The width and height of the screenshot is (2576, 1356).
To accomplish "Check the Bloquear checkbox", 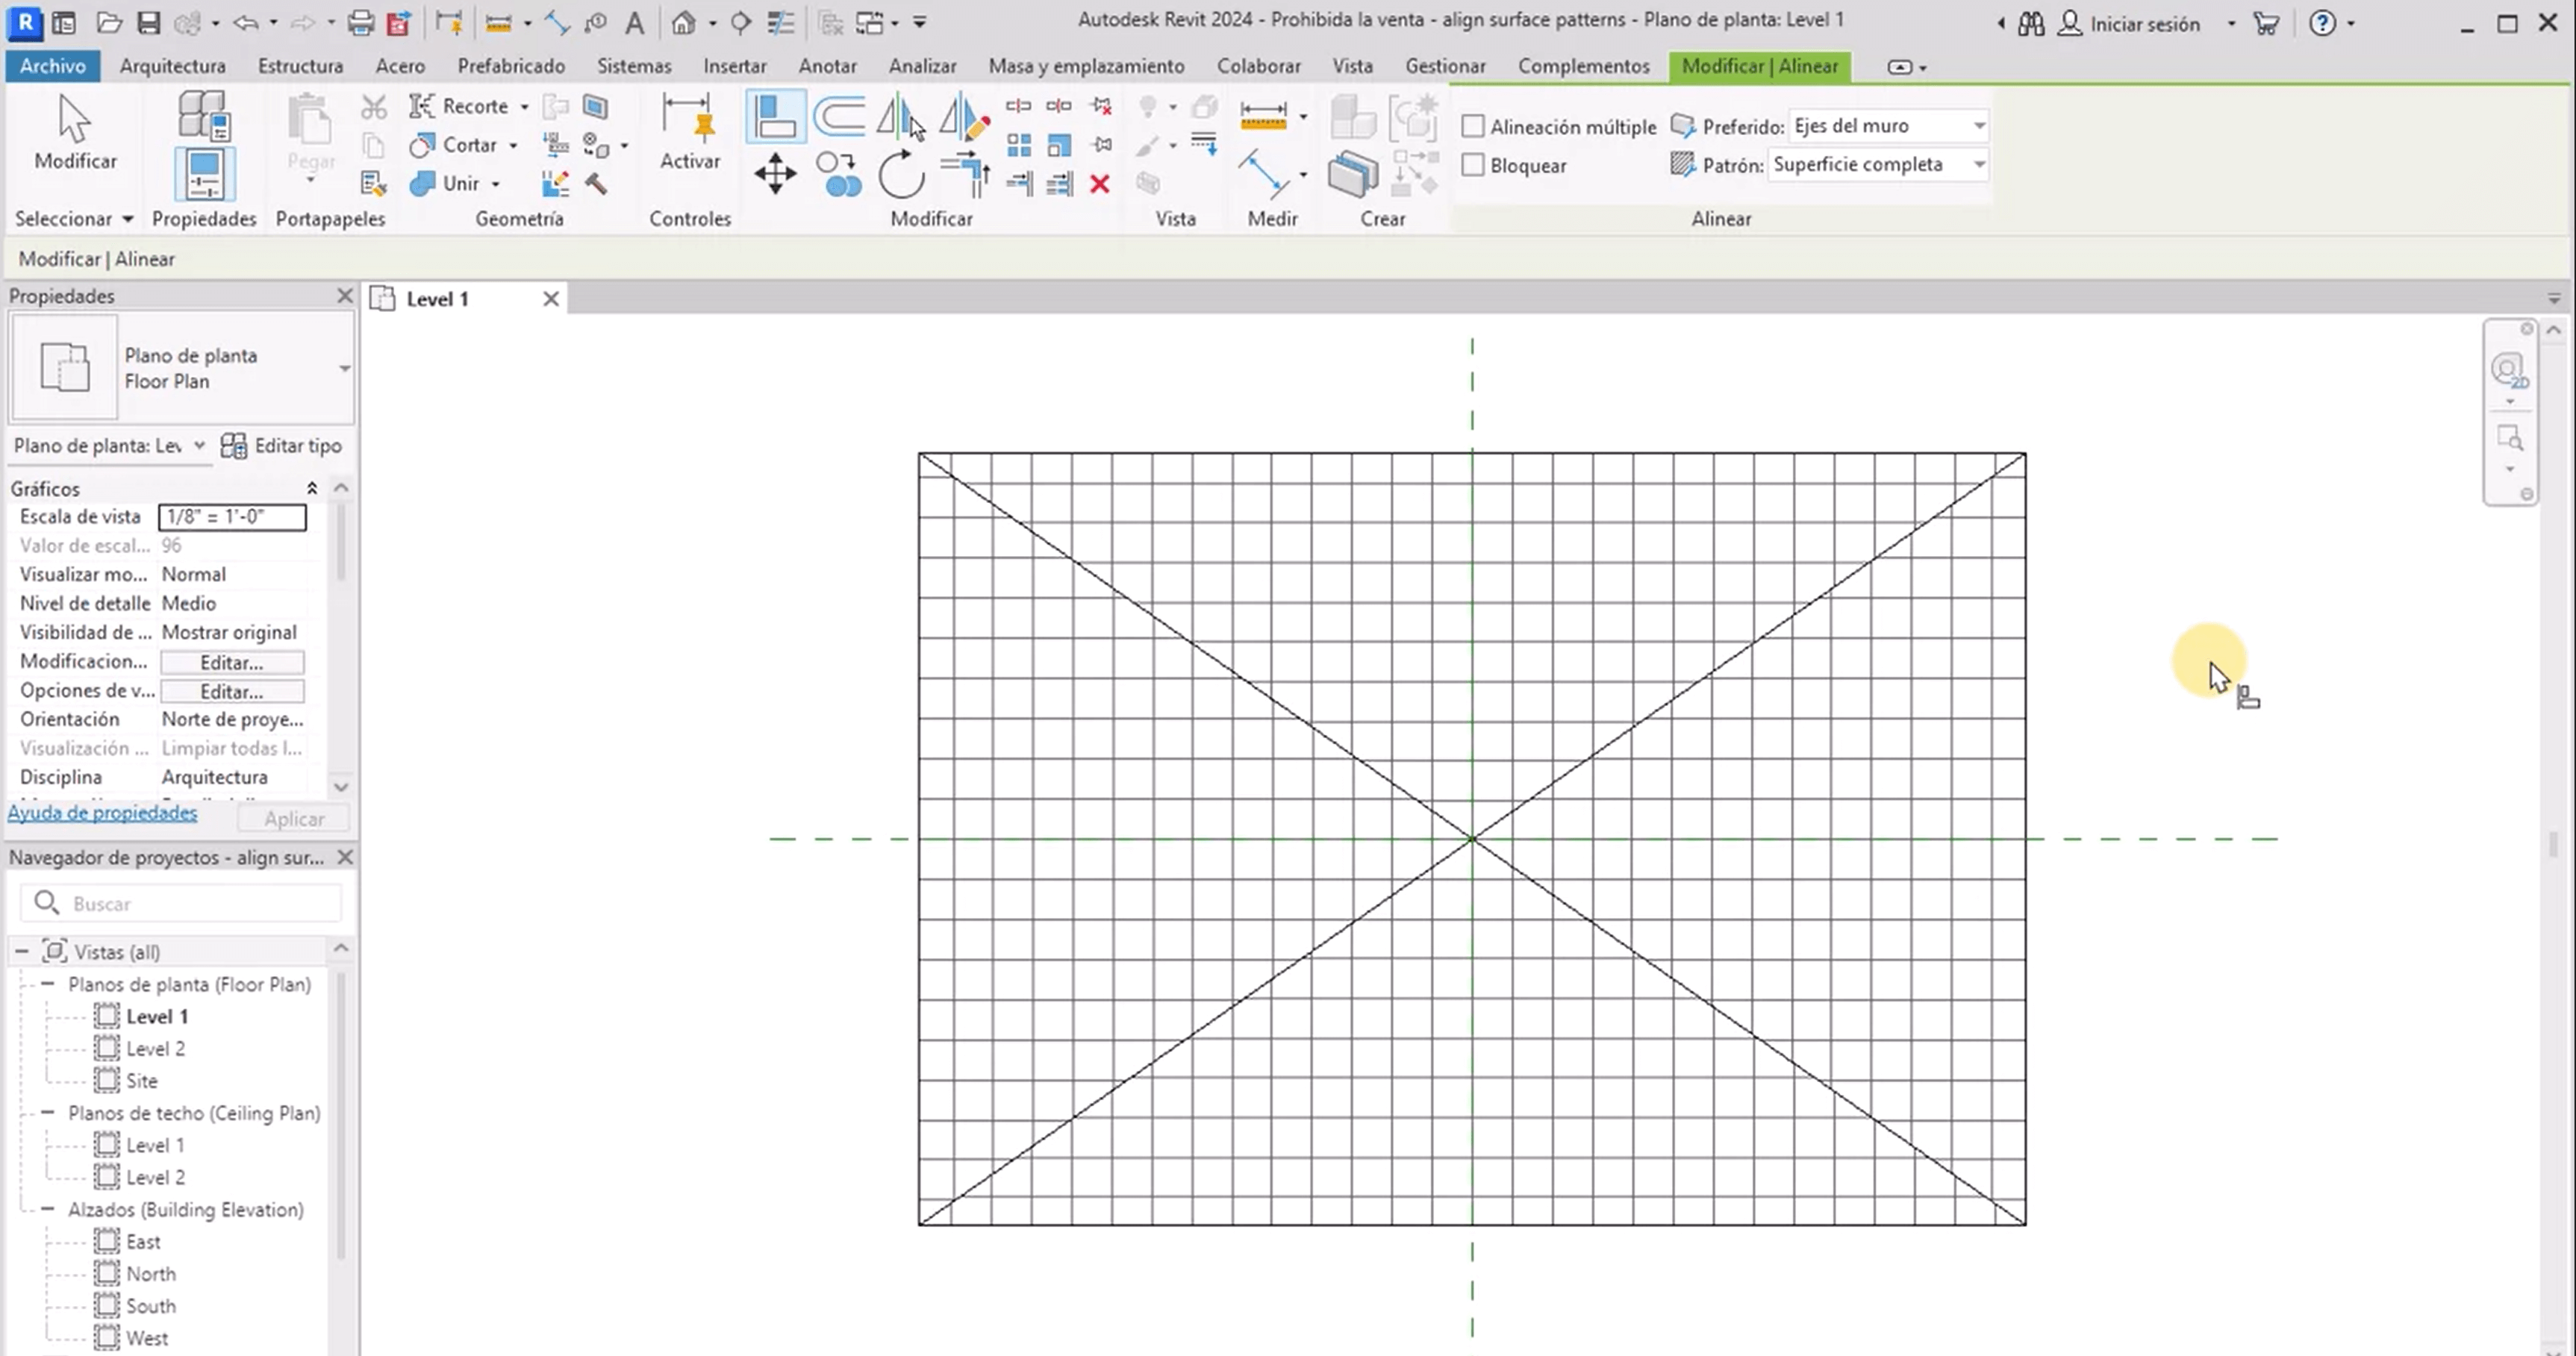I will click(x=1472, y=165).
